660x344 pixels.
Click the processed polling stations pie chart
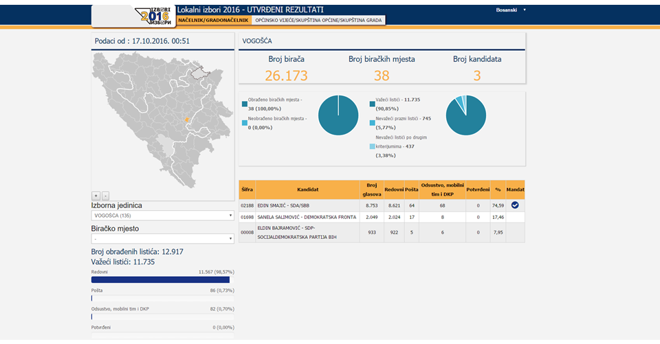point(338,115)
